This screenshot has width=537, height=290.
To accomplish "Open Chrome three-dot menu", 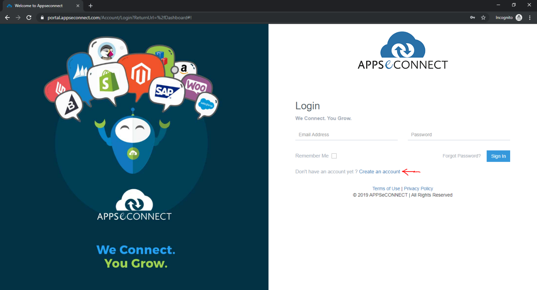I will coord(530,18).
